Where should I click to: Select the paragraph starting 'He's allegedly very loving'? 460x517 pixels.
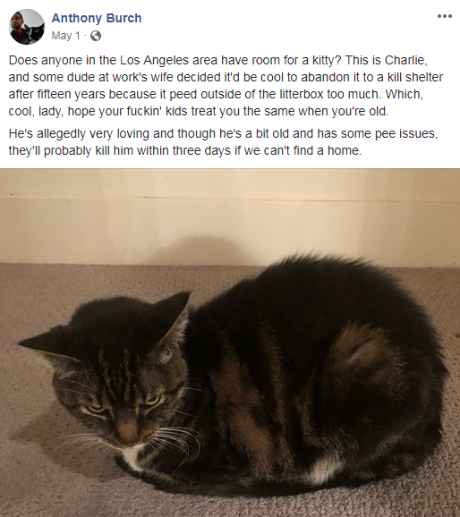pyautogui.click(x=223, y=142)
